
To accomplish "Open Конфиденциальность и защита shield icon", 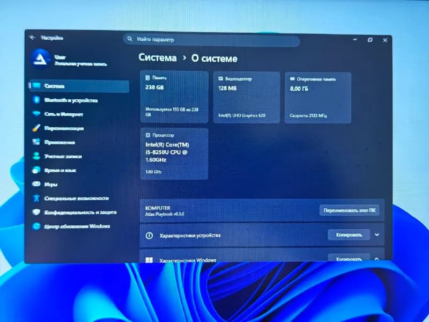I will [x=36, y=212].
